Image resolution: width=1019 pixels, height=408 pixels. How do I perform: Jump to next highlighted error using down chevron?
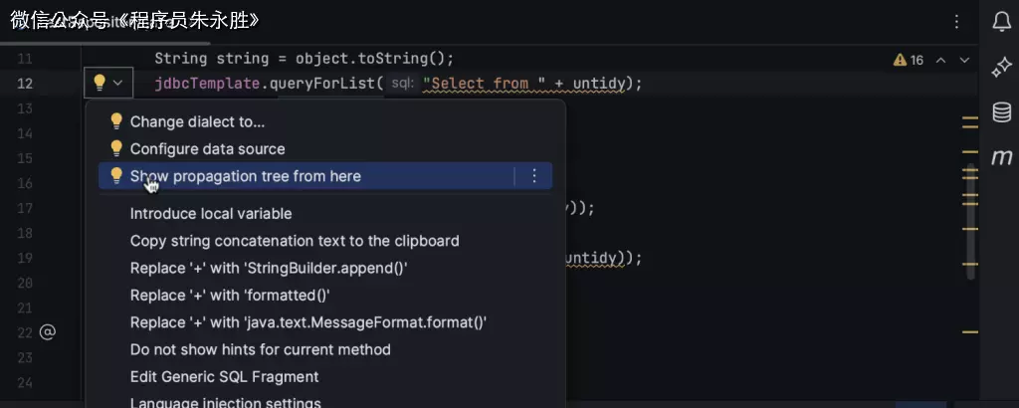tap(963, 60)
